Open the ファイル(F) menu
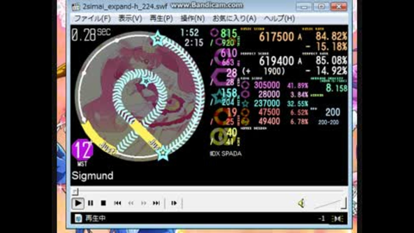 coord(92,19)
